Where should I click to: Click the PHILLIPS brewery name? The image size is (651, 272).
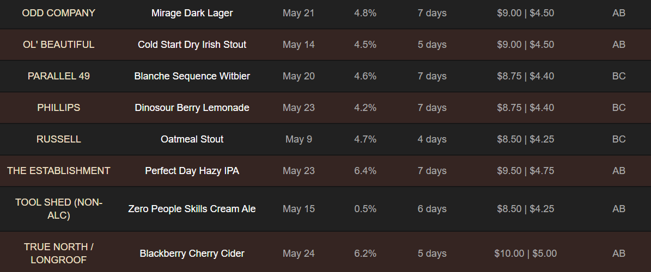pos(58,108)
